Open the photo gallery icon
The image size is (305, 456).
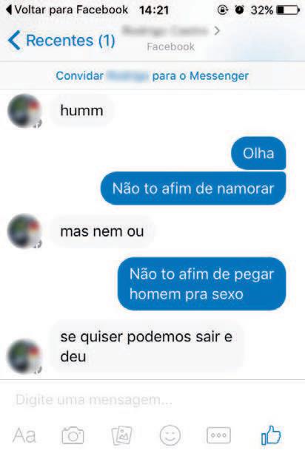[x=121, y=435]
